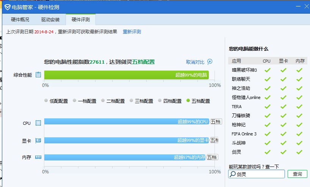
Task: Click the blue 内存 performance bar
Action: (125, 157)
